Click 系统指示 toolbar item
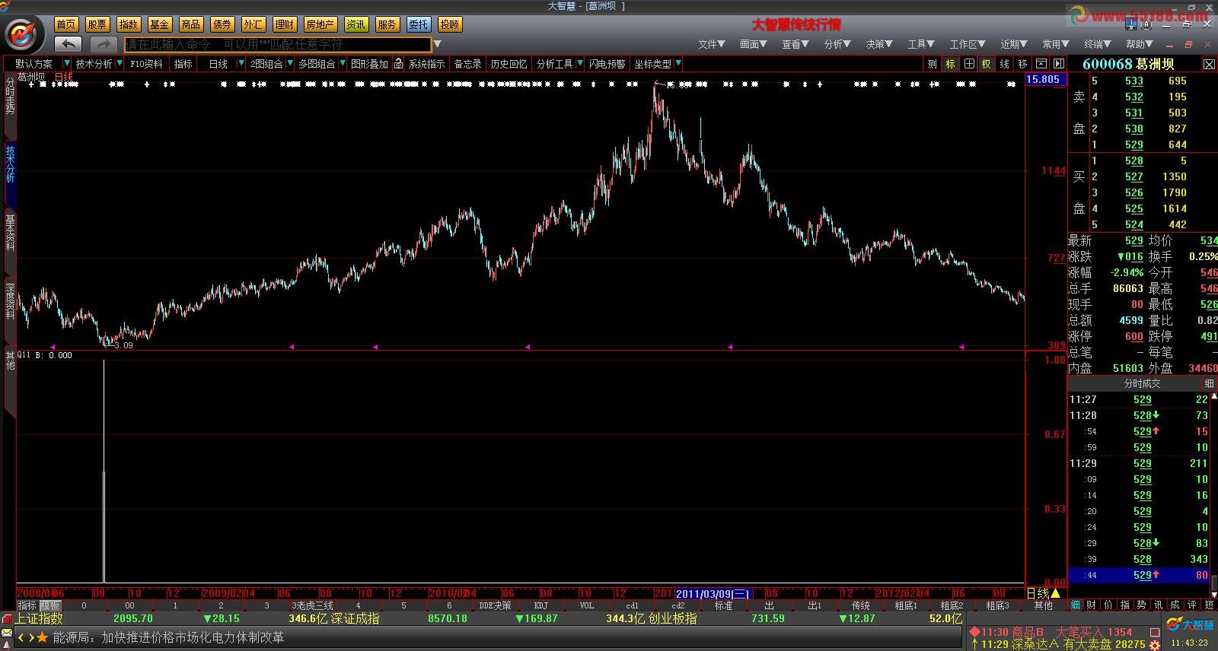This screenshot has height=651, width=1218. (x=426, y=64)
